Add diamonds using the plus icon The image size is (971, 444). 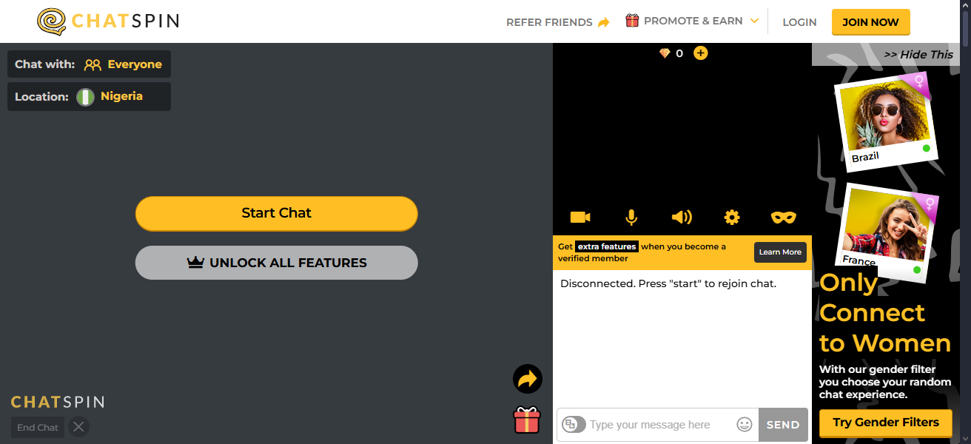pyautogui.click(x=700, y=53)
